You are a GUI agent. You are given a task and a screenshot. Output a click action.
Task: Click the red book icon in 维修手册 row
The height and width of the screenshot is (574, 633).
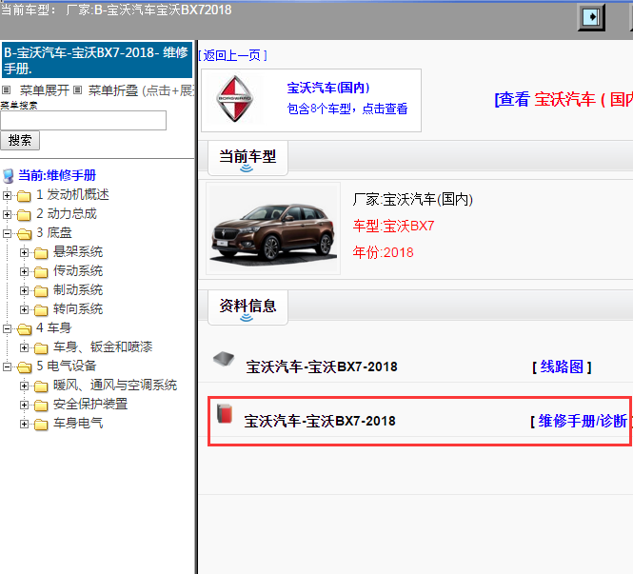tap(224, 413)
